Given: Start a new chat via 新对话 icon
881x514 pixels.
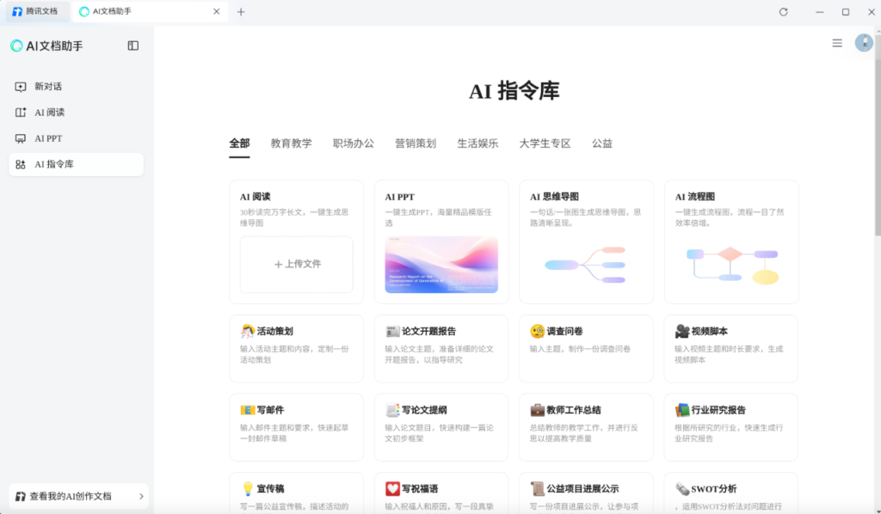Looking at the screenshot, I should 21,87.
